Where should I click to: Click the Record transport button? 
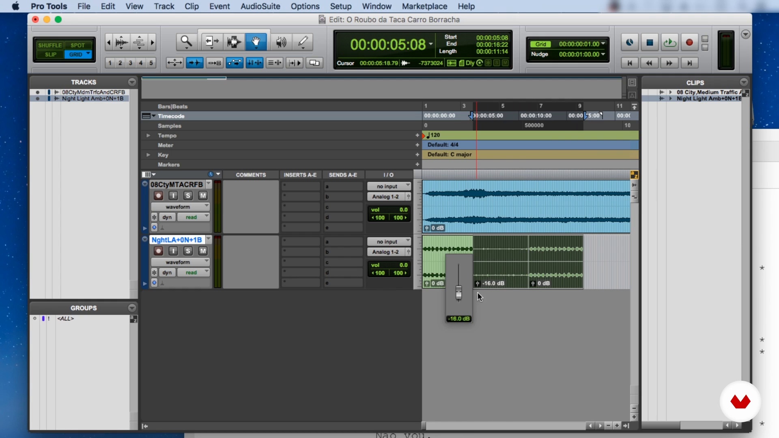pyautogui.click(x=689, y=42)
